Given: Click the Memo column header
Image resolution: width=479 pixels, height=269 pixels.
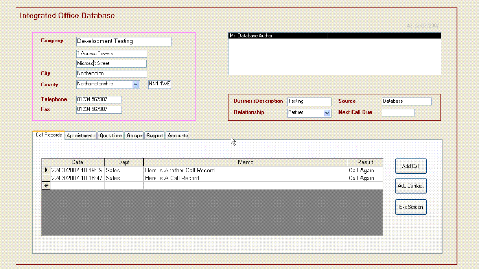Looking at the screenshot, I should (245, 162).
